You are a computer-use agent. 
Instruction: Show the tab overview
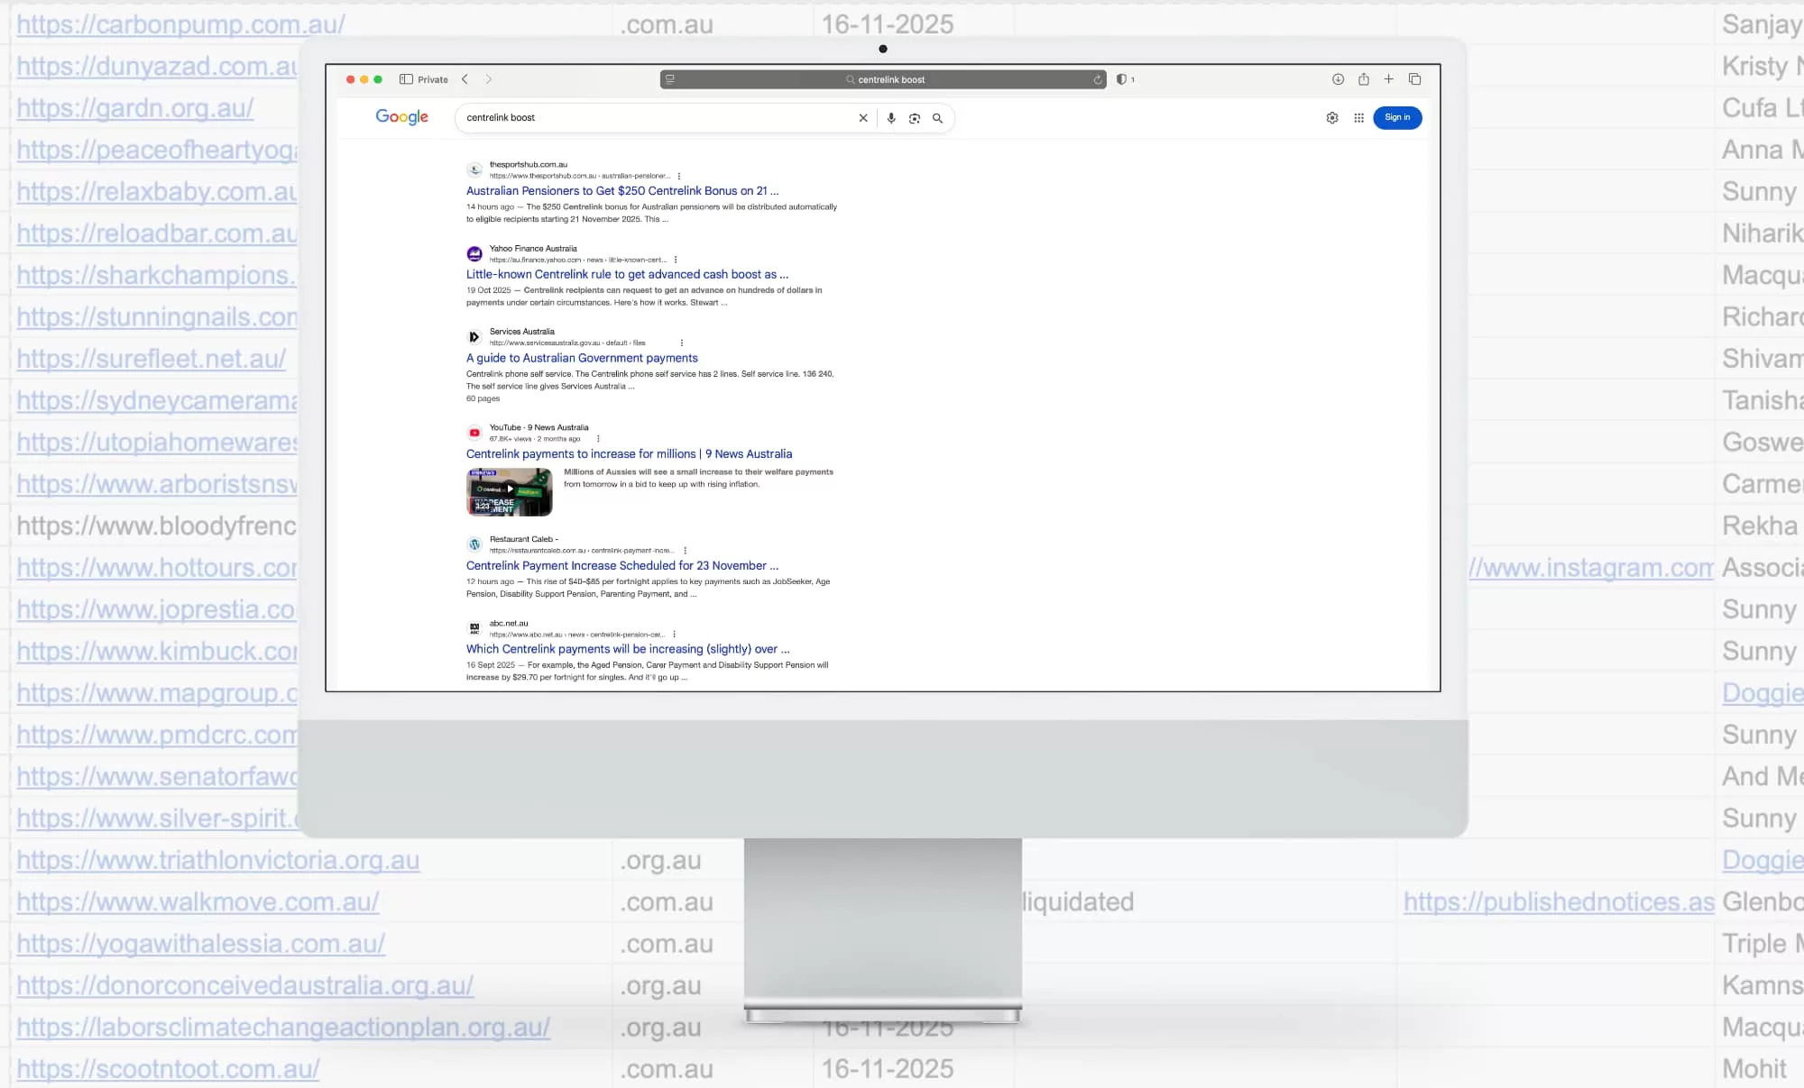(x=1414, y=79)
